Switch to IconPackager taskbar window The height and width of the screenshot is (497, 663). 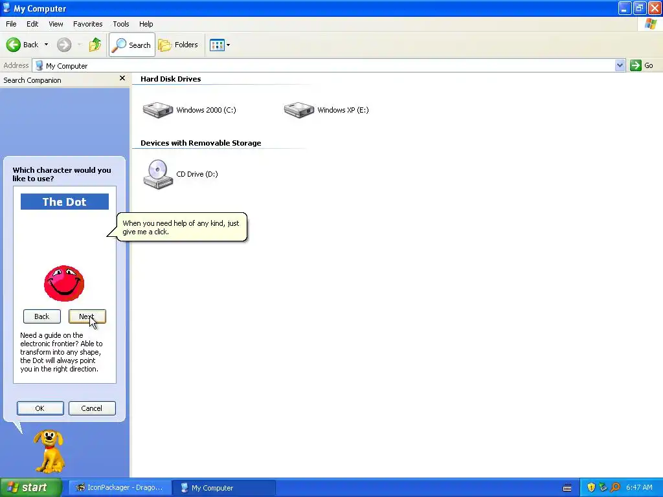(x=120, y=488)
